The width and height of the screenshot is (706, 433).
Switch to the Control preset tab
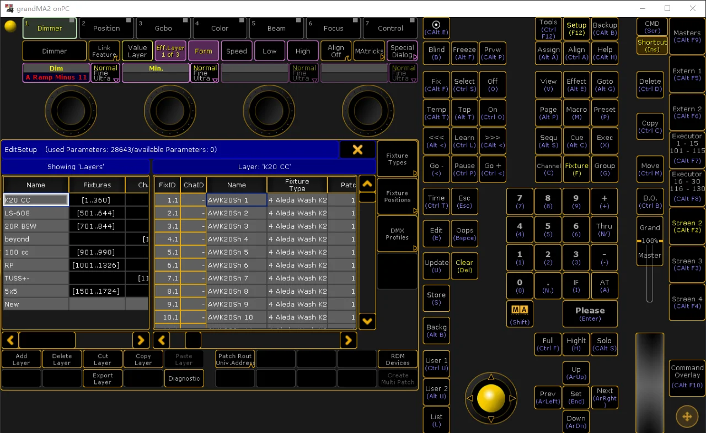(390, 28)
